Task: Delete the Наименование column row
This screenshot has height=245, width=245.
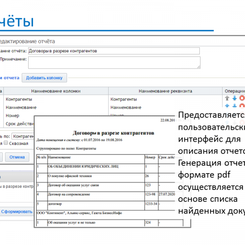Action: 242,107
